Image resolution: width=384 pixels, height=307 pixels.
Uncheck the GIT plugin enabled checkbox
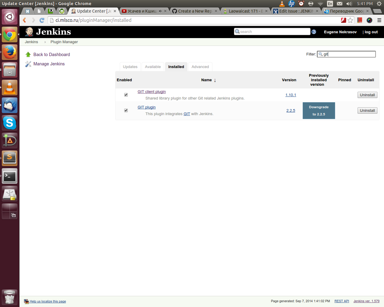pos(126,110)
